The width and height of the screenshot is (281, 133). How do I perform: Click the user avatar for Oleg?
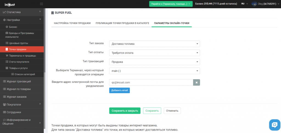pyautogui.click(x=254, y=4)
